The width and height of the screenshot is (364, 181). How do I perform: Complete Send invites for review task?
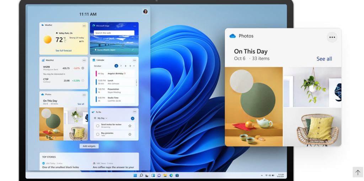click(x=97, y=126)
